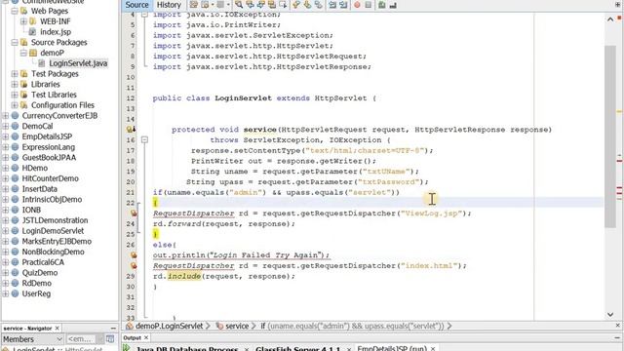The image size is (624, 351).
Task: Click the editor scroll up arrow
Action: coord(610,19)
